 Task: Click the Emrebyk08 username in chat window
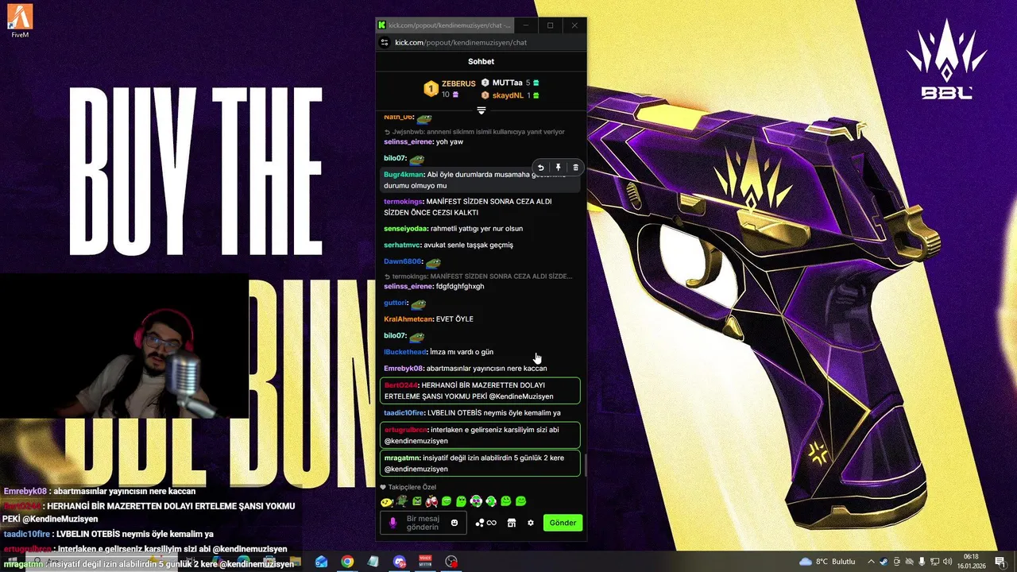(x=404, y=369)
